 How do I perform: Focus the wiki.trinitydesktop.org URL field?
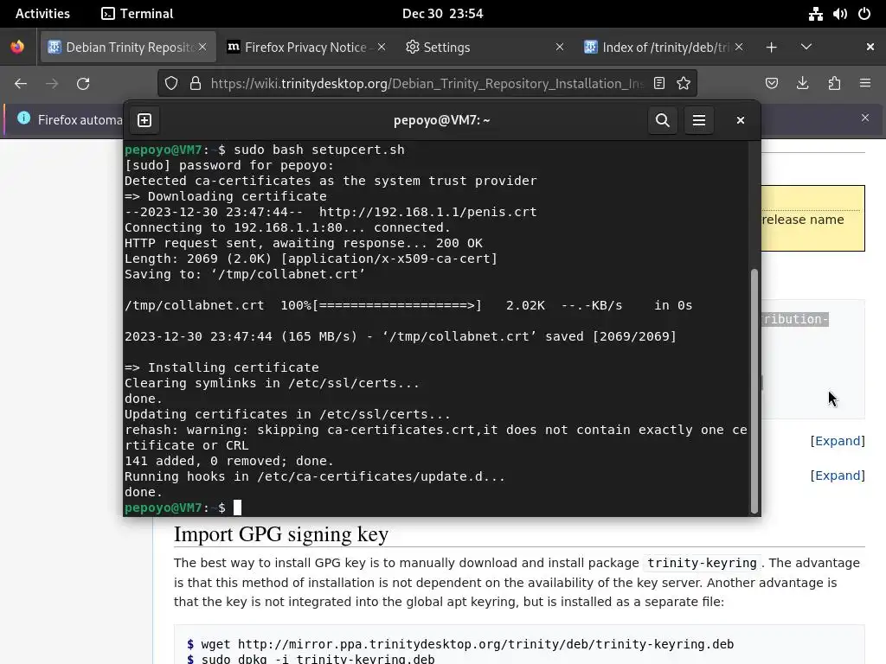click(x=427, y=84)
